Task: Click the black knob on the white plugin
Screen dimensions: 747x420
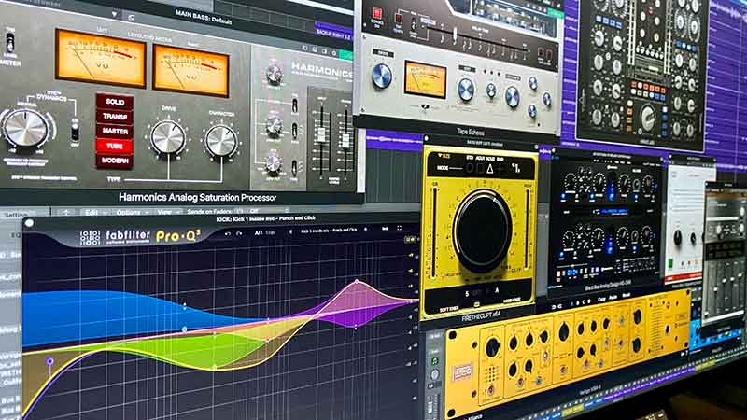Action: 678,238
